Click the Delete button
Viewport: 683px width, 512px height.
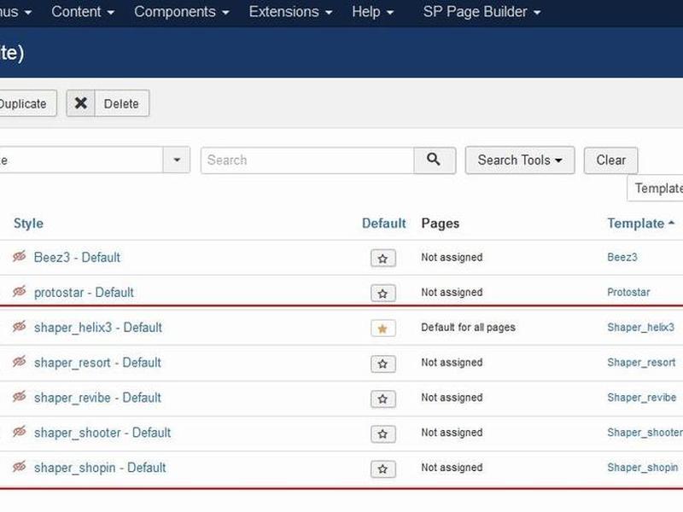[x=108, y=103]
